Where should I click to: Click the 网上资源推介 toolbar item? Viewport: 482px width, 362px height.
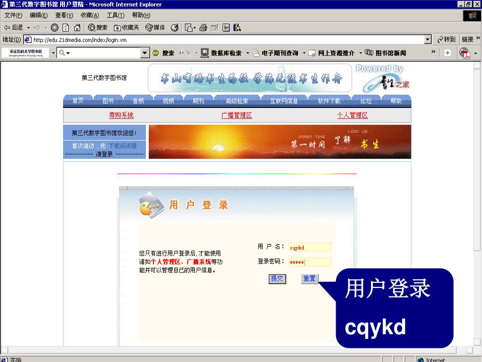332,53
